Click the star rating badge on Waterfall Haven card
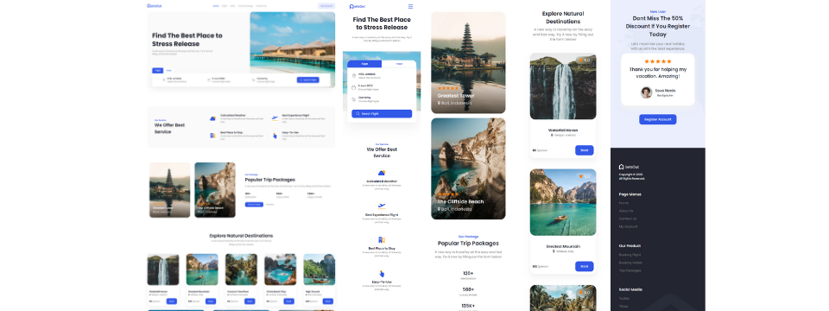Image resolution: width=829 pixels, height=311 pixels. click(585, 60)
